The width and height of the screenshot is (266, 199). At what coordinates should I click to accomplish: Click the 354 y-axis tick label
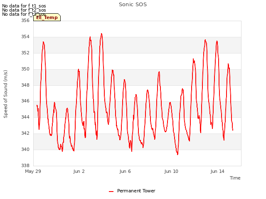click(25, 37)
